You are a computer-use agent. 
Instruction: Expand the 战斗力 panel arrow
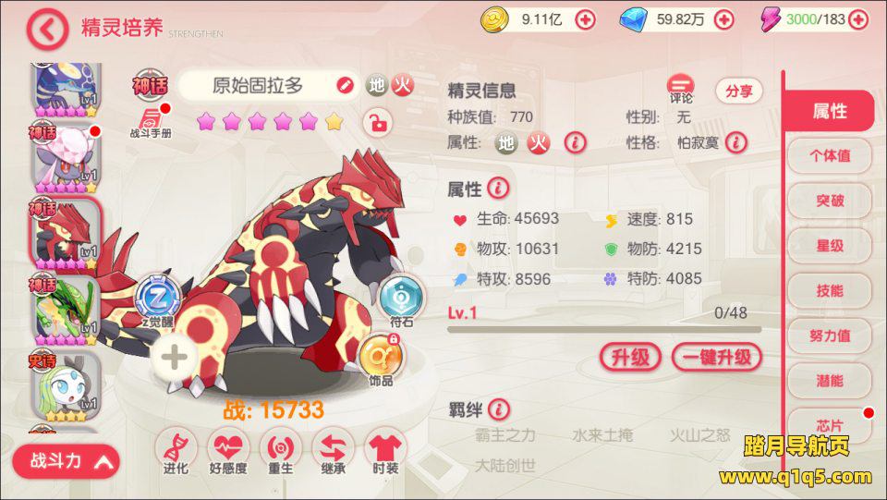click(103, 462)
